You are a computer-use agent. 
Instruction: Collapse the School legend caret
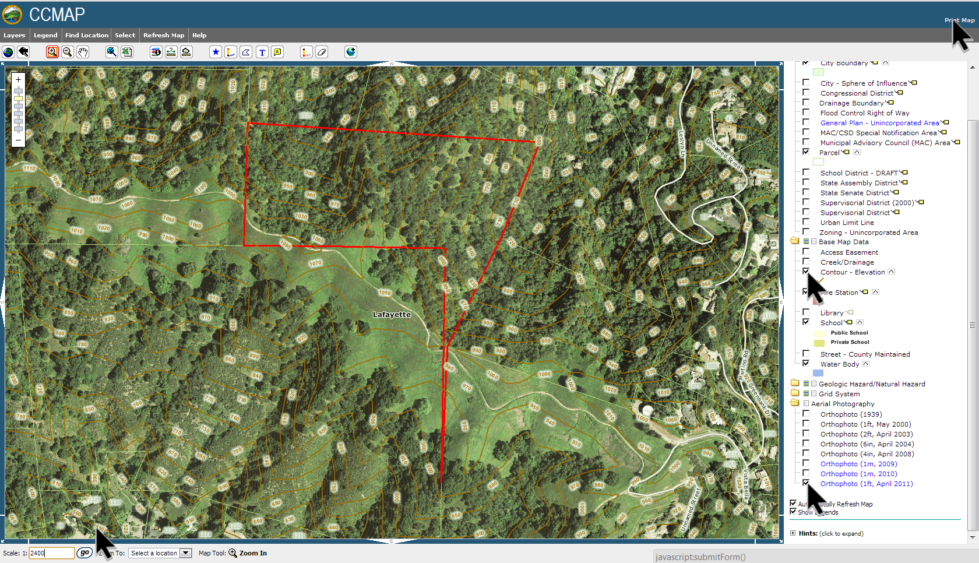click(x=860, y=322)
